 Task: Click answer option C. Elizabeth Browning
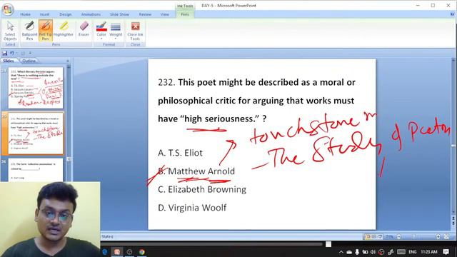(202, 189)
